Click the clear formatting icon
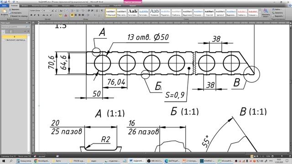The width and height of the screenshot is (292, 164). 68,10
